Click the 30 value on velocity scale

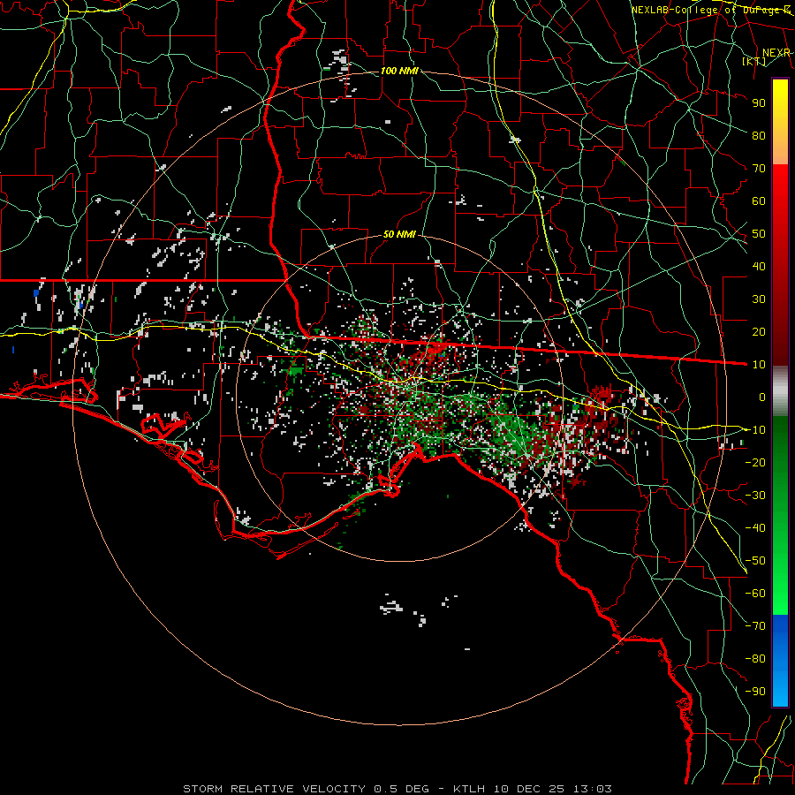[x=759, y=299]
